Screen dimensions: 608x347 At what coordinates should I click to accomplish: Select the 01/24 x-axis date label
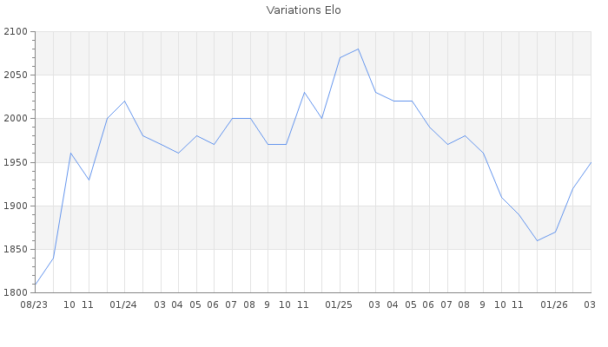pyautogui.click(x=124, y=304)
